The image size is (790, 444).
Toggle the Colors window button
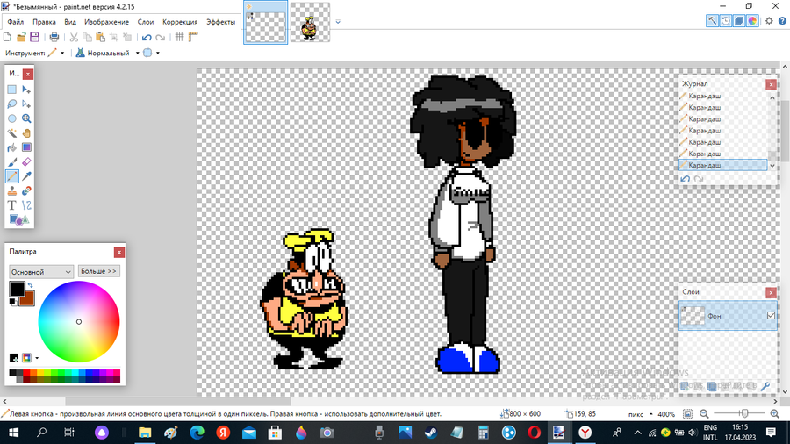[x=753, y=21]
